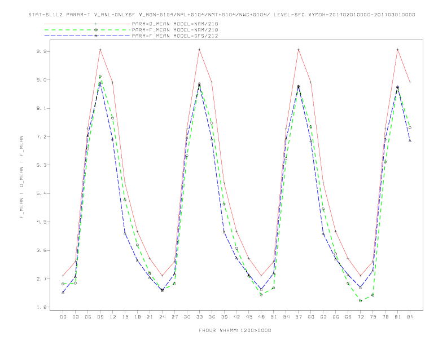
Task: Click y-axis tick label 8.1
Action: pos(41,108)
